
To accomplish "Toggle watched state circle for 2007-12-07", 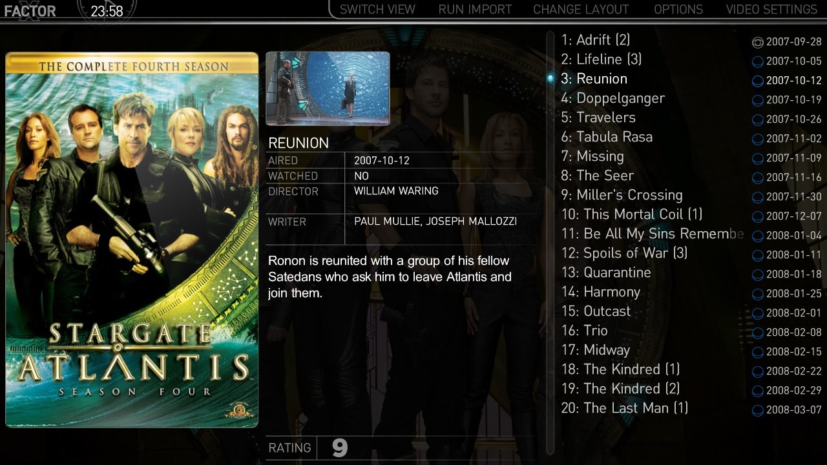I will coord(758,217).
